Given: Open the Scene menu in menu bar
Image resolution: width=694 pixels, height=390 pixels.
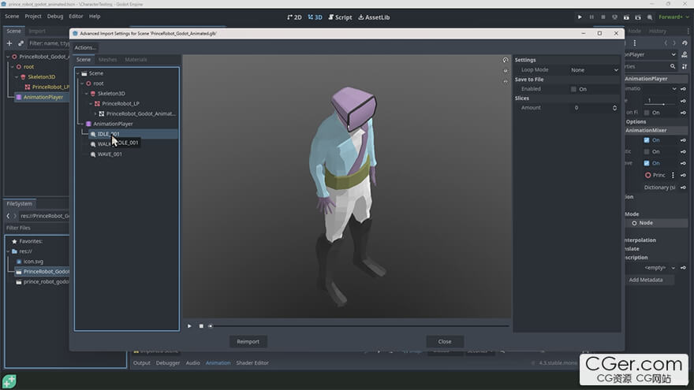Looking at the screenshot, I should pos(12,17).
